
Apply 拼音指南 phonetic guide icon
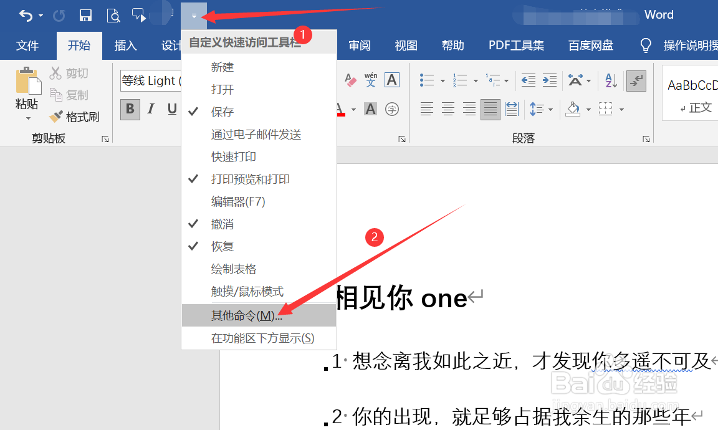tap(370, 80)
